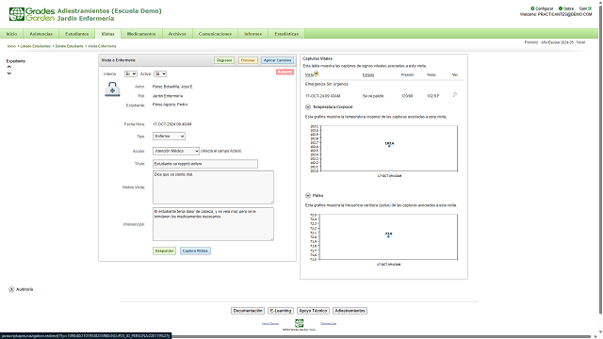The image size is (603, 339).
Task: Open the Tipo dropdown set to Enfermo
Action: pyautogui.click(x=169, y=136)
